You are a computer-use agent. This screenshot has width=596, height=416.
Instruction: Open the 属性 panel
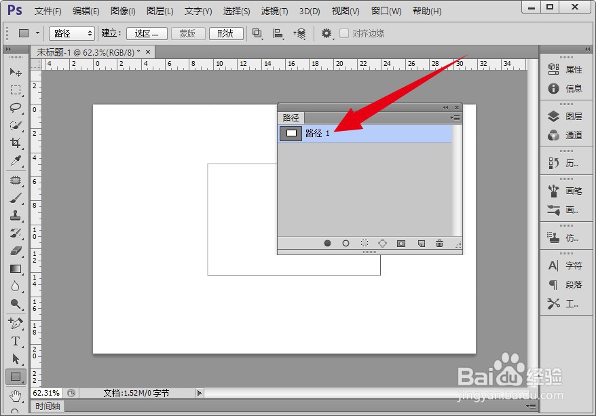click(565, 69)
